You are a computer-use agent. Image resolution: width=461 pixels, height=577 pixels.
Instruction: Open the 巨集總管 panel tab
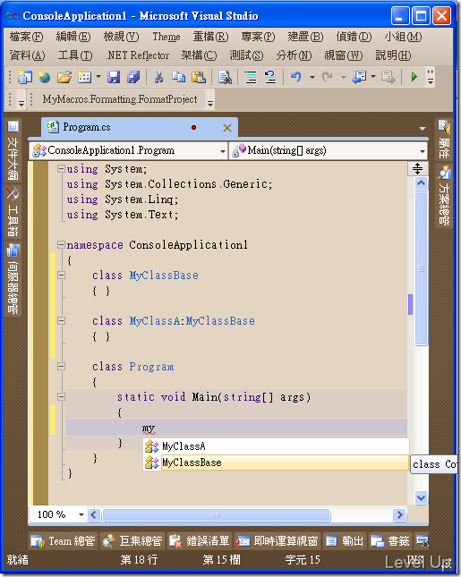[x=132, y=541]
